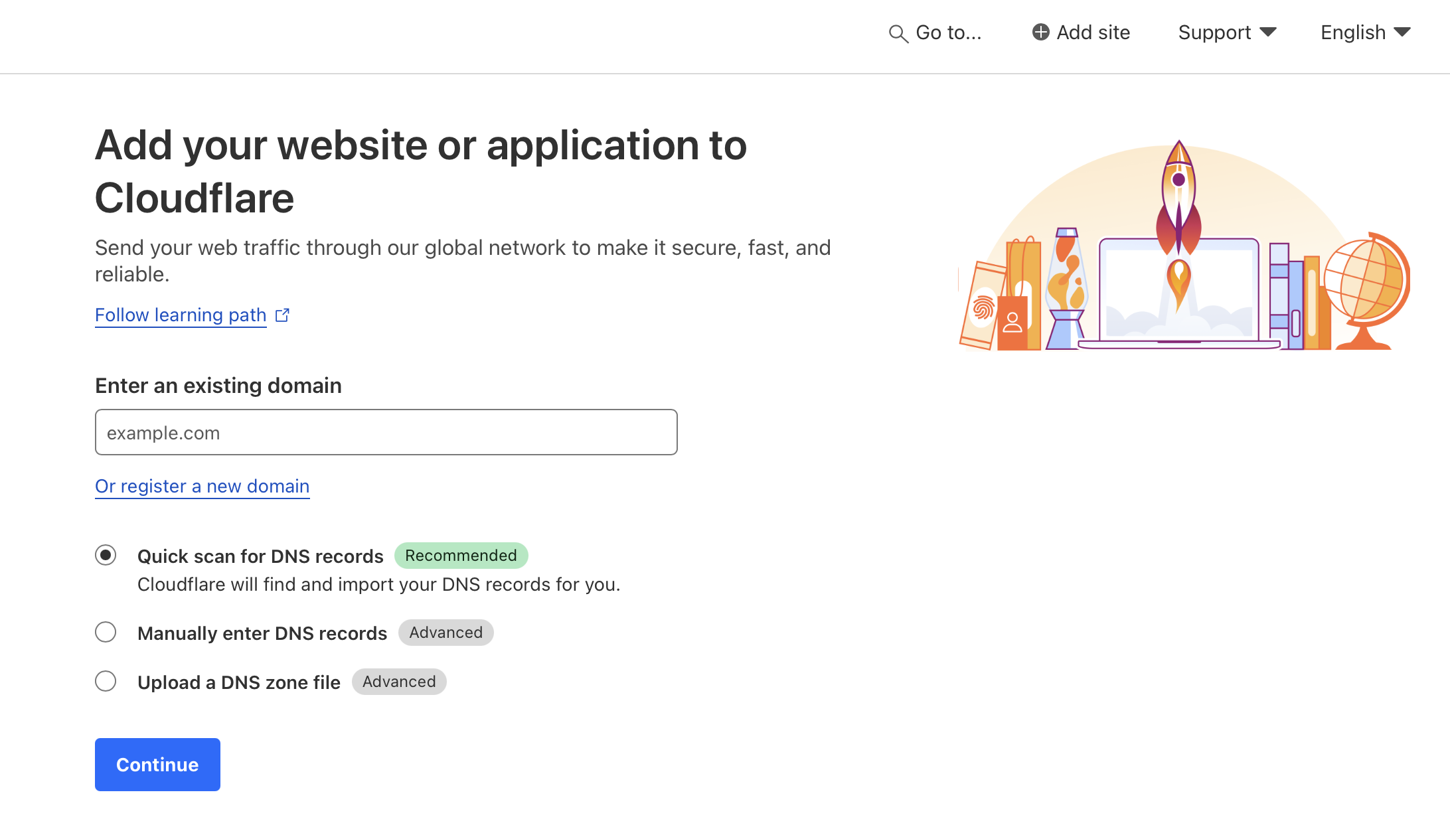Click the Continue button

pos(157,764)
